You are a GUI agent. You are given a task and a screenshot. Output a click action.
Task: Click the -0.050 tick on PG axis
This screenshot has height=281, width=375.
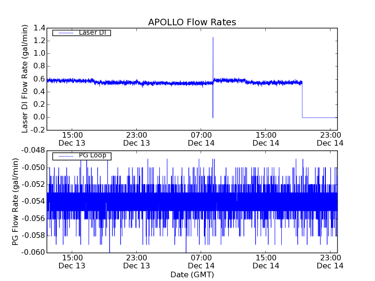click(x=33, y=168)
